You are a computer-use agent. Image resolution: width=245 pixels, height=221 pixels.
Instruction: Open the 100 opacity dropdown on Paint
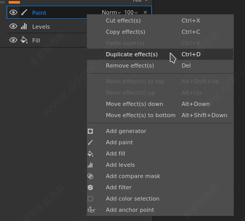[131, 12]
